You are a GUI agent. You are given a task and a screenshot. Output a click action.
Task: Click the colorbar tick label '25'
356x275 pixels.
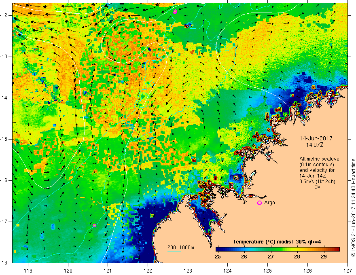tap(218, 257)
